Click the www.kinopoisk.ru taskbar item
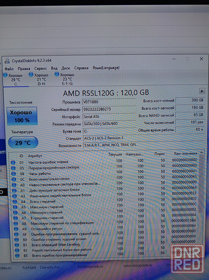Viewport: 209px width, 280px height. point(138,265)
